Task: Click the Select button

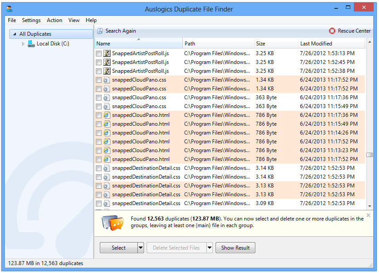Action: pyautogui.click(x=119, y=248)
